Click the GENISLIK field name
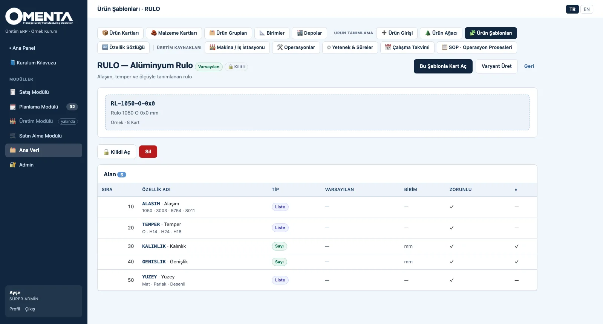Screen dimensions: 603x324 (154, 262)
